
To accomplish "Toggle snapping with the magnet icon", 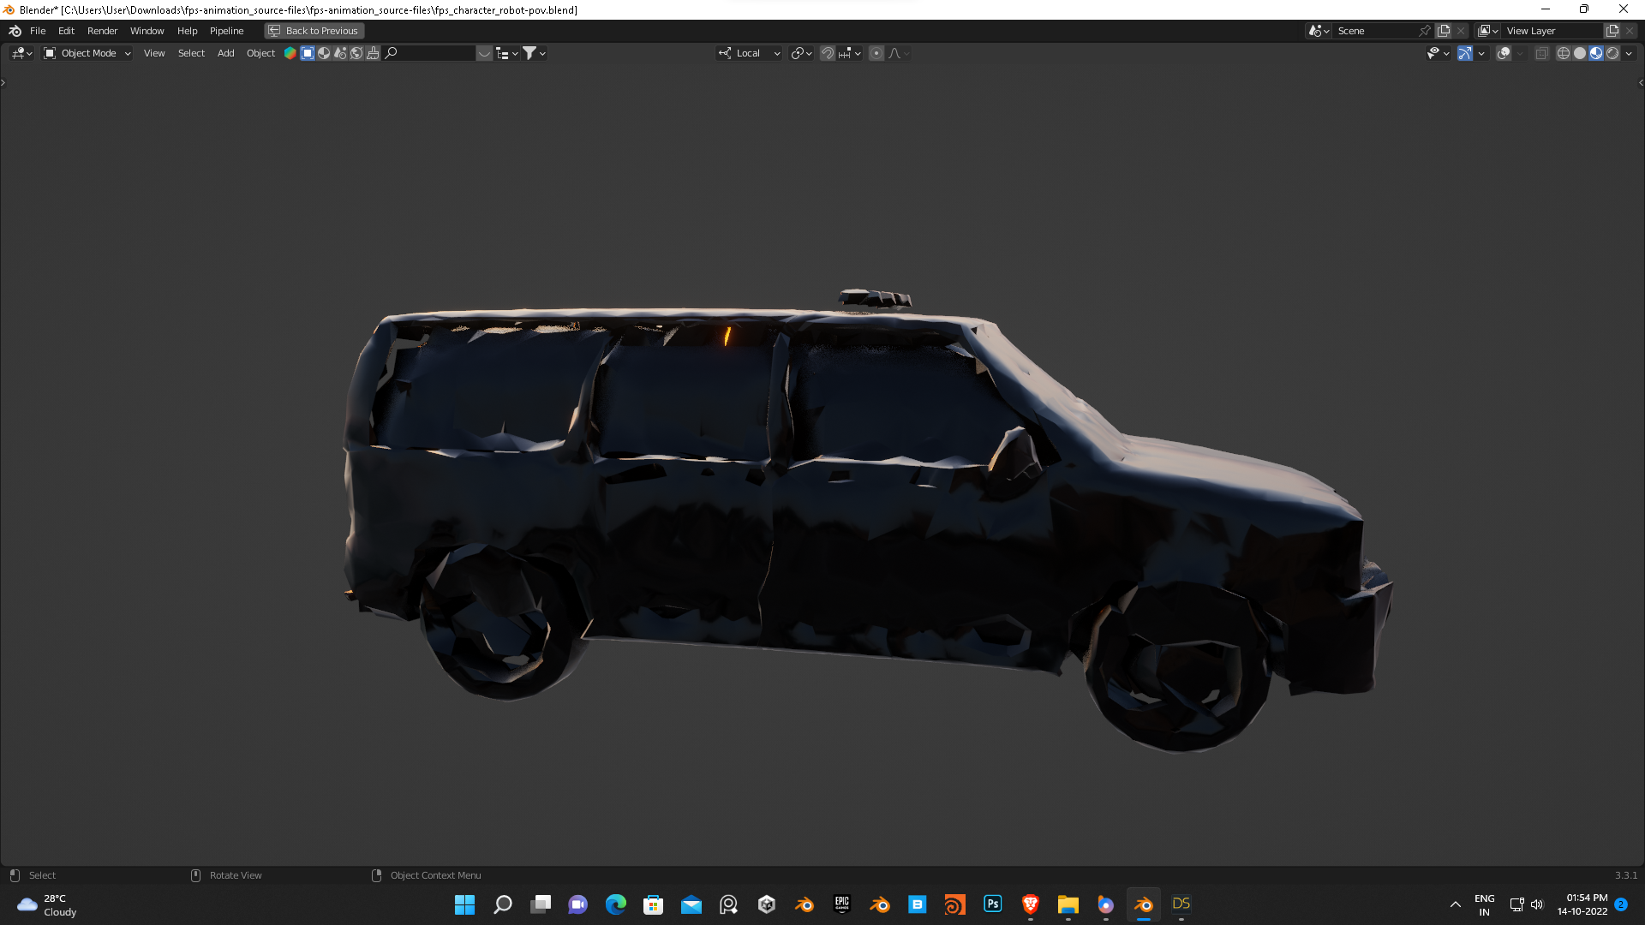I will pos(827,53).
